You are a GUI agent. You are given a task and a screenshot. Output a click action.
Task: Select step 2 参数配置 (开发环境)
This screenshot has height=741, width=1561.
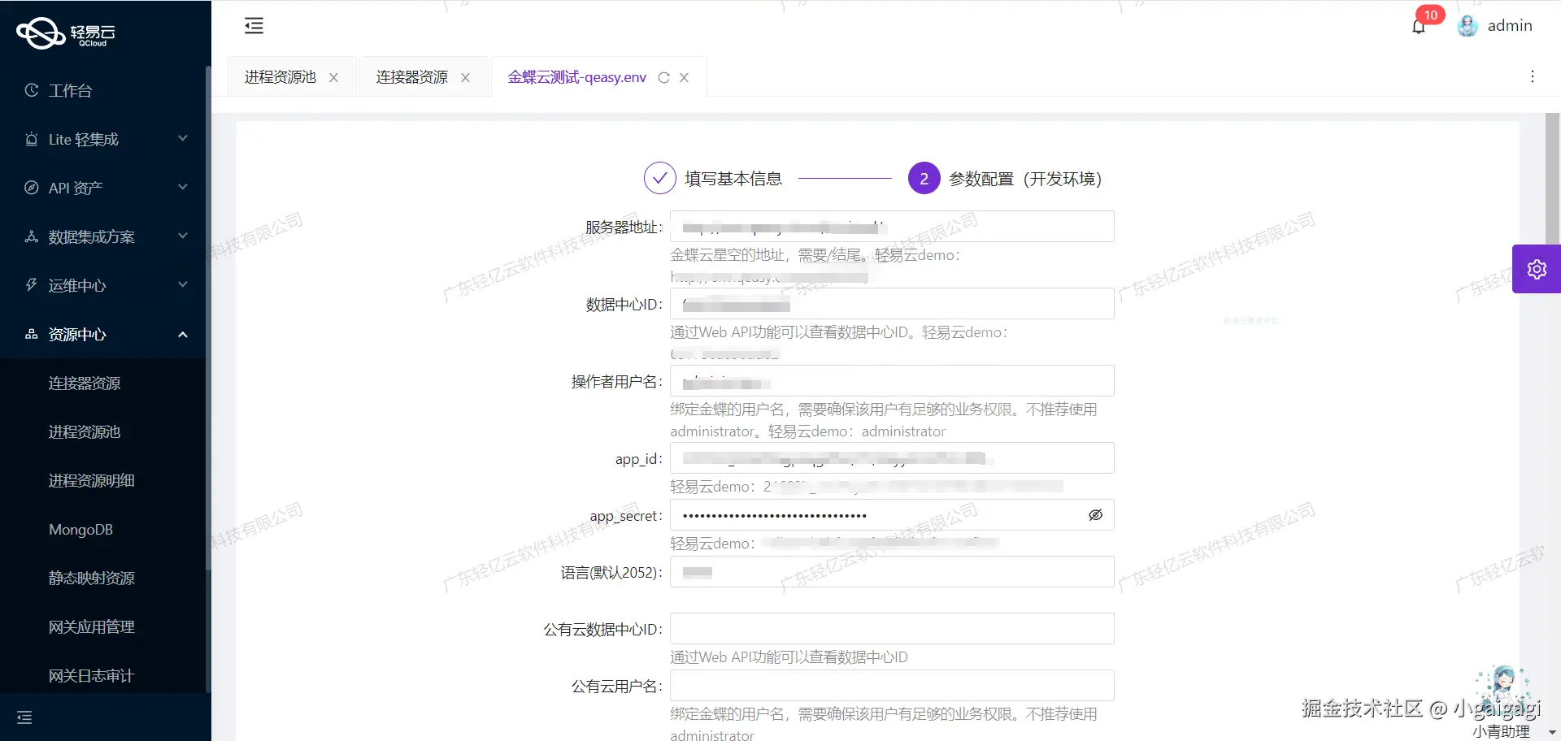(x=923, y=177)
